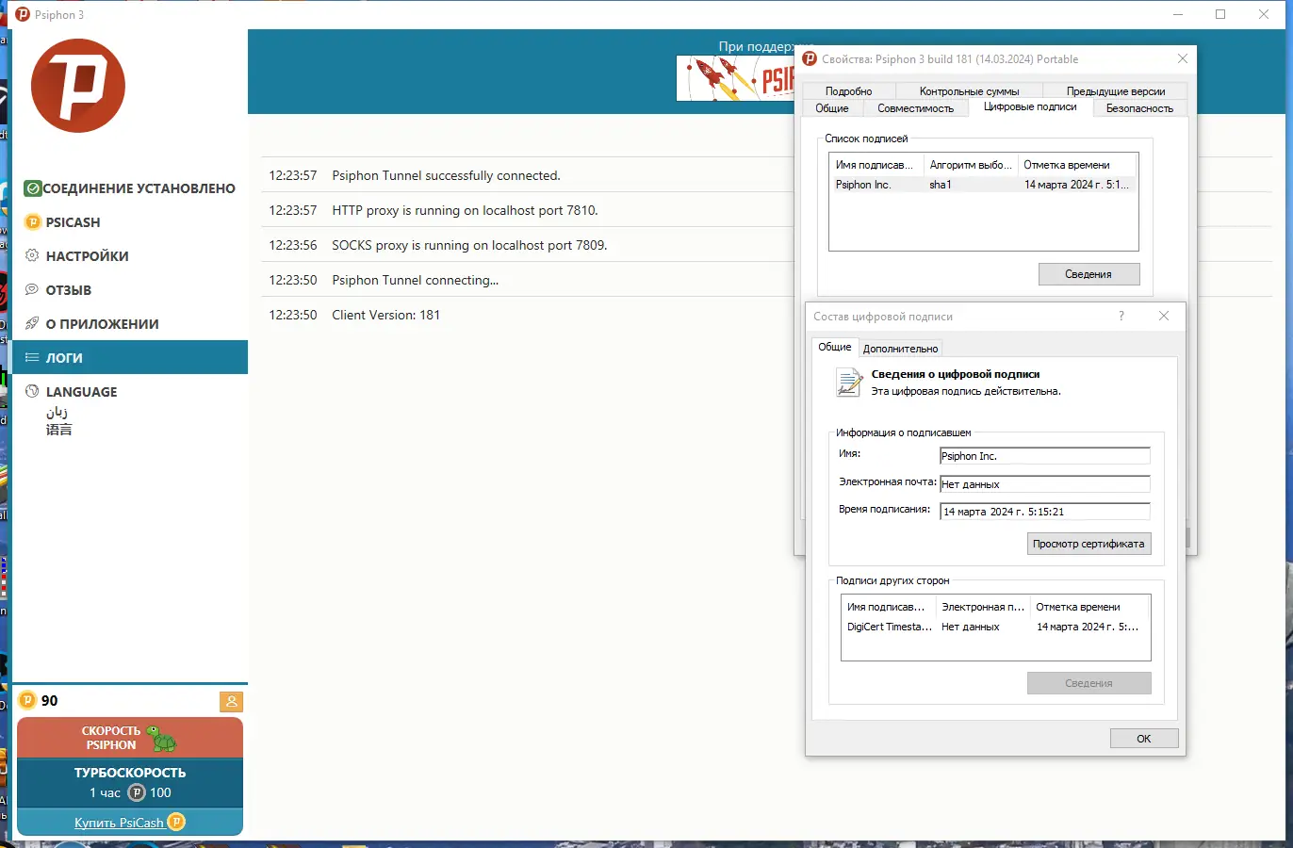The height and width of the screenshot is (848, 1293).
Task: Click the Psiphon icon in properties dialog title
Action: (810, 58)
